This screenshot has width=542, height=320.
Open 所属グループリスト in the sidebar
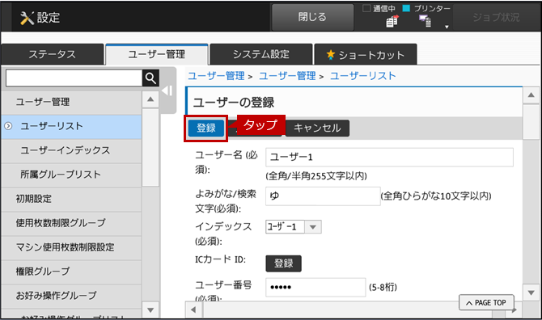(x=71, y=175)
